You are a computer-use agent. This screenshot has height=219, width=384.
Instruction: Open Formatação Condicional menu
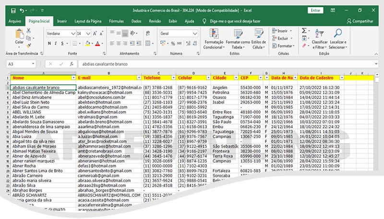214,39
